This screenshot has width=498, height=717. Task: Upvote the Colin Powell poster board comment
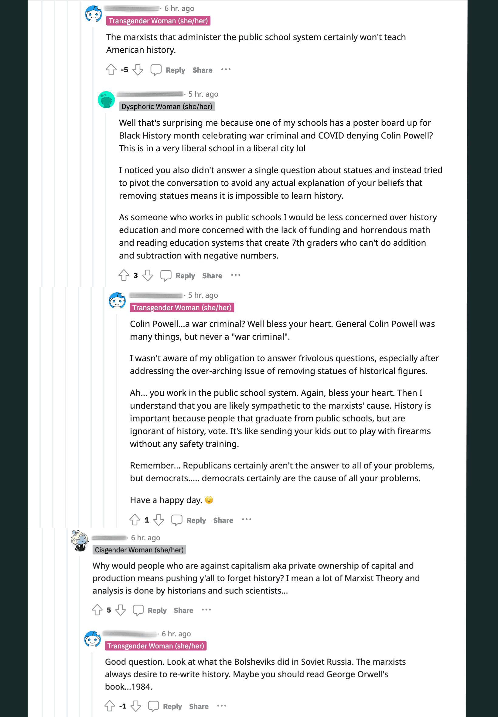tap(124, 275)
